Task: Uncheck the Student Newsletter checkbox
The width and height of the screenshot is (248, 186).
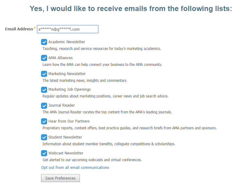Action: pos(44,137)
